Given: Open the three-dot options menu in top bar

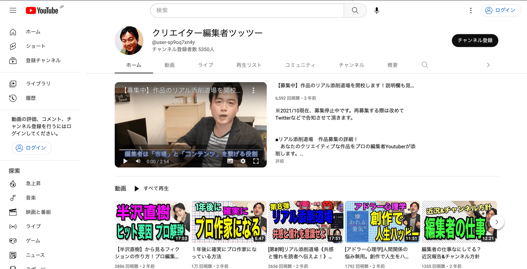Looking at the screenshot, I should pos(471,10).
